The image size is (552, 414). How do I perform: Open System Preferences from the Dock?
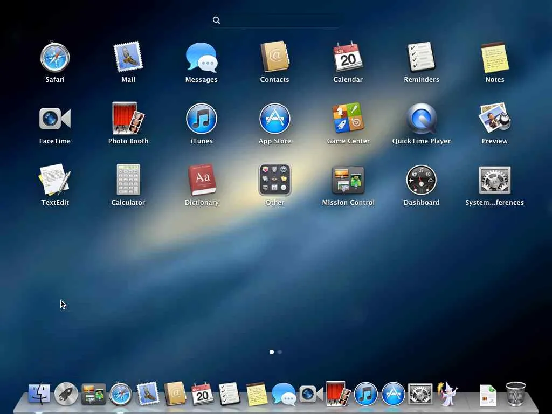pos(420,394)
